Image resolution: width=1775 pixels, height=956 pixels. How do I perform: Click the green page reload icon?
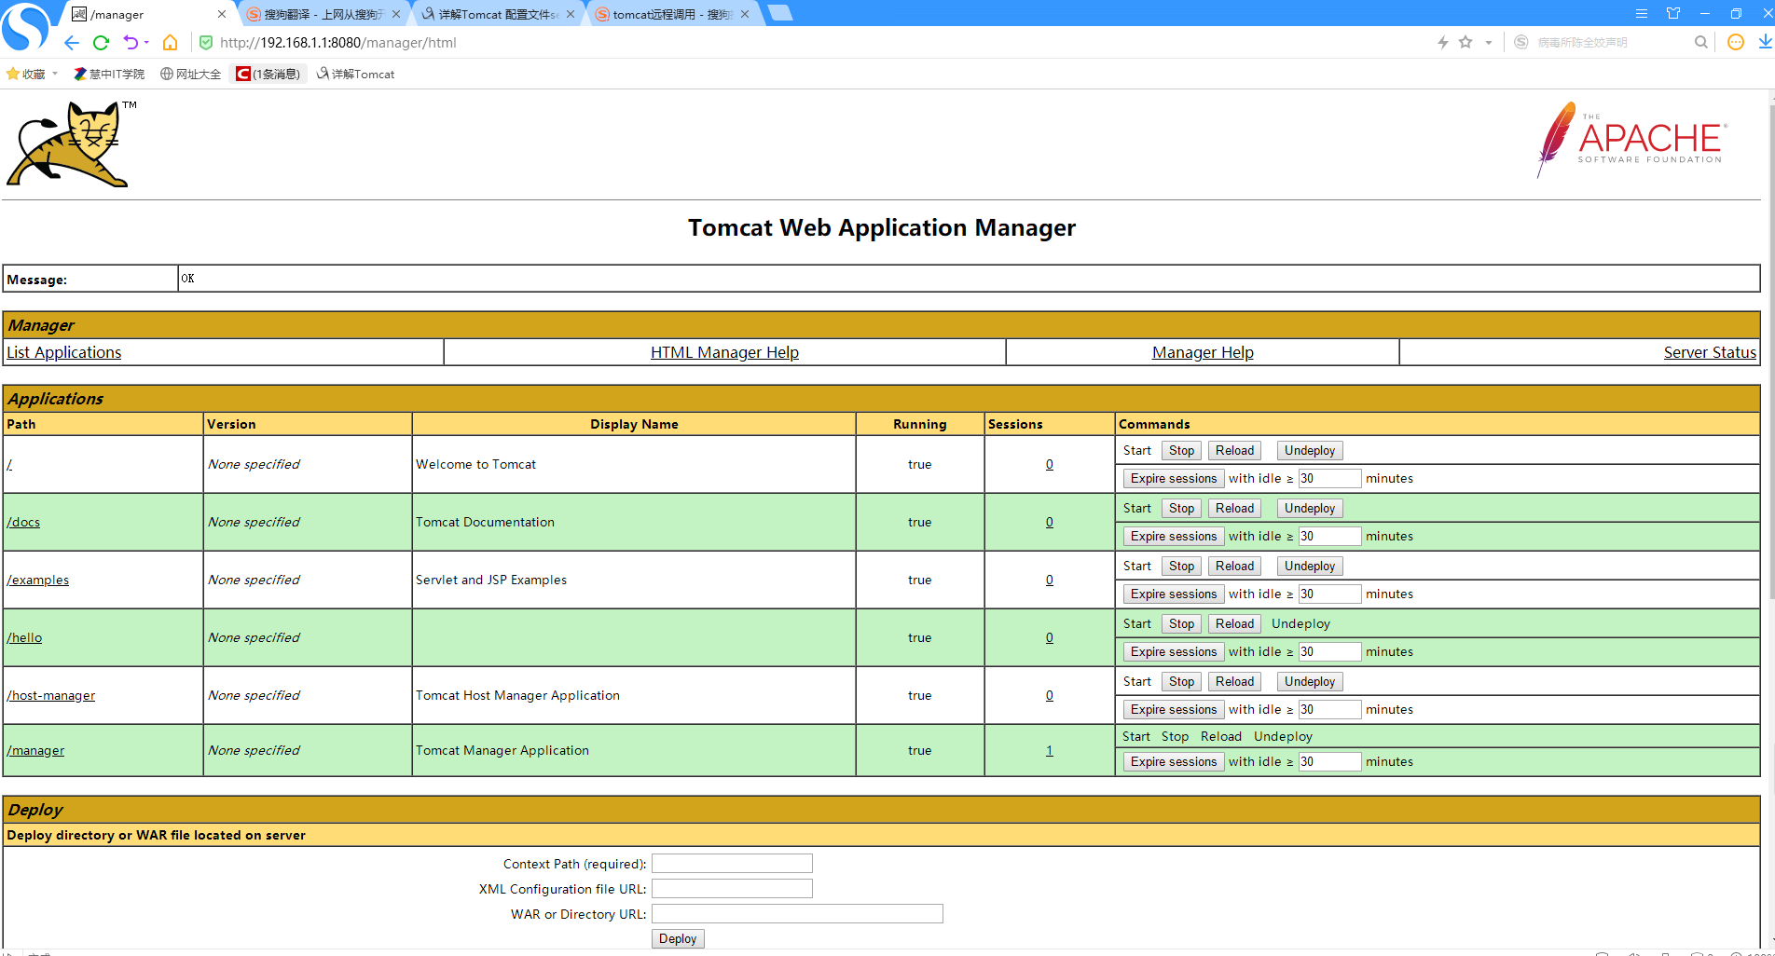click(102, 43)
